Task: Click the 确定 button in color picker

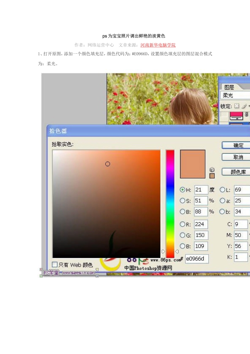Action: [236, 145]
